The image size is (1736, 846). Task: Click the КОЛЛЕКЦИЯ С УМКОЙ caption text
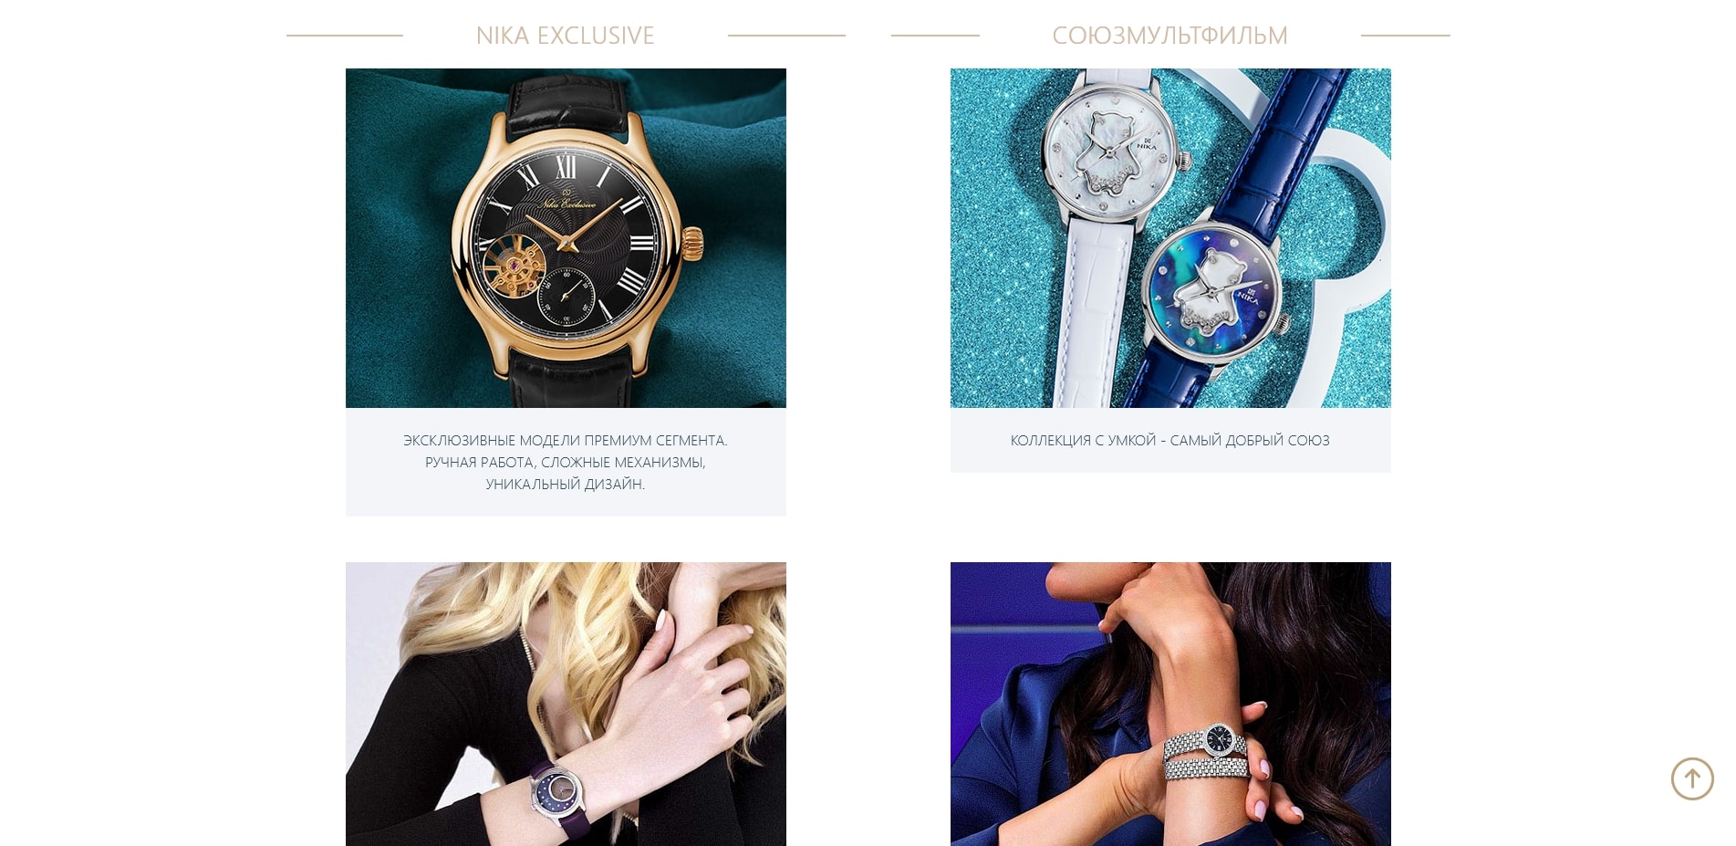coord(1170,440)
